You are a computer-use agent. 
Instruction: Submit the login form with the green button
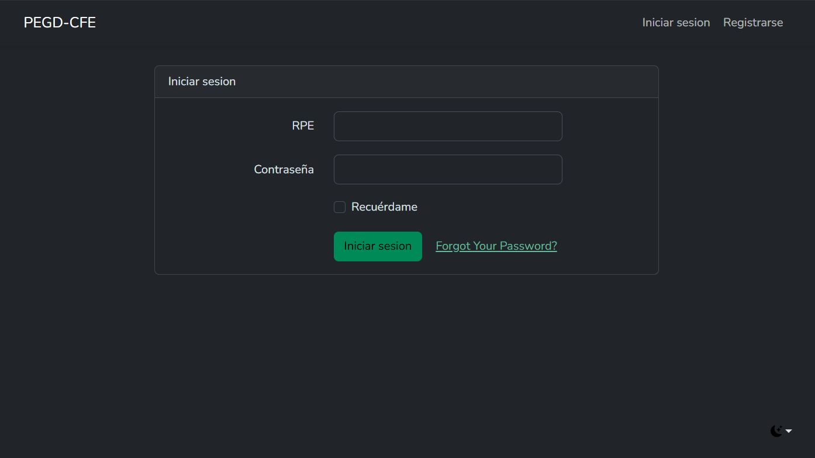tap(378, 246)
